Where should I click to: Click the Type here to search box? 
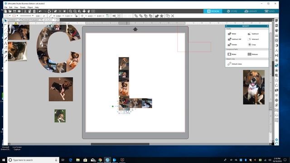tap(33, 160)
